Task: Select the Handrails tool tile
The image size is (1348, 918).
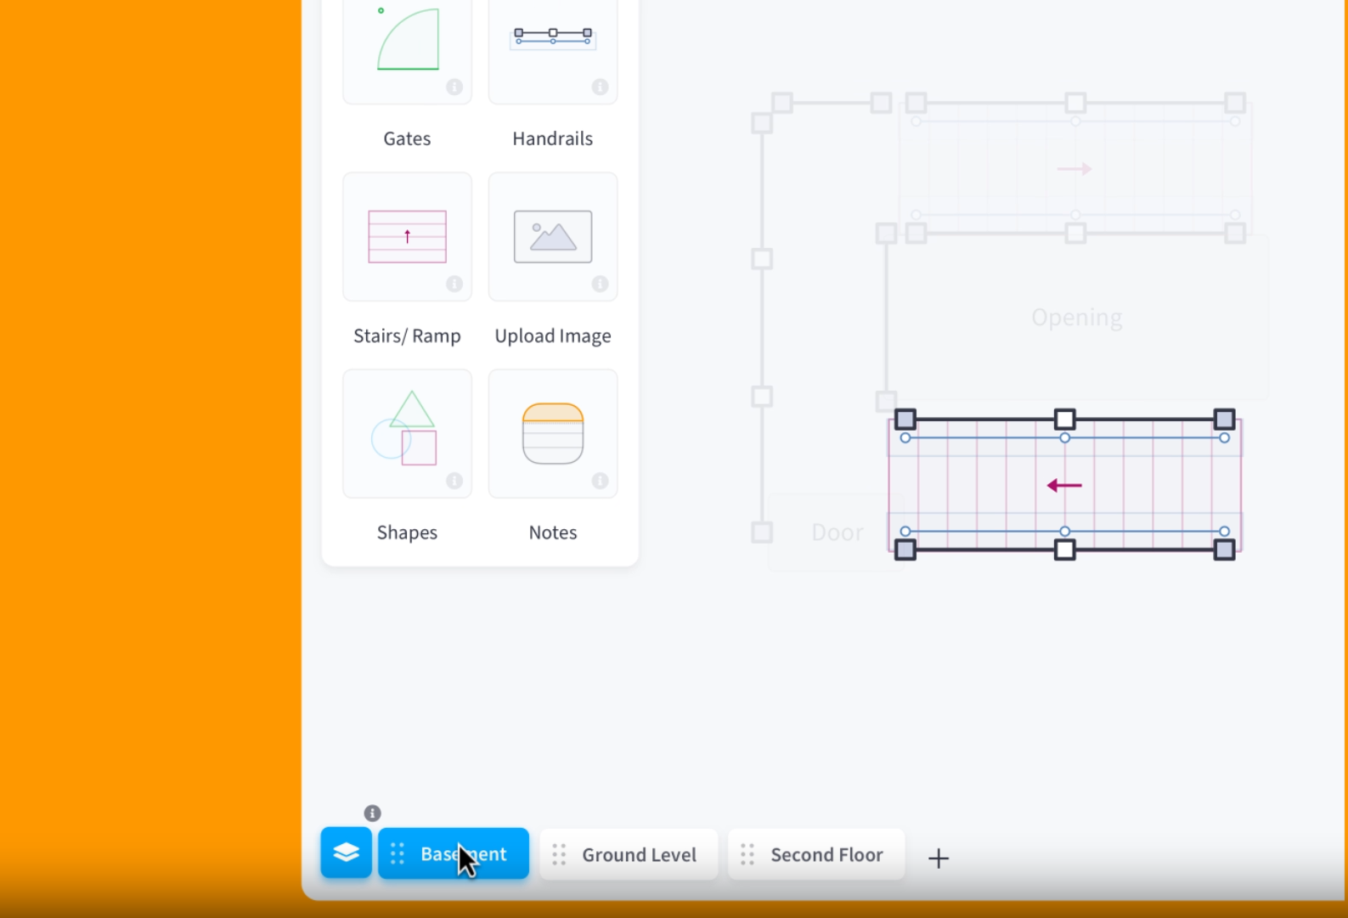Action: click(552, 49)
